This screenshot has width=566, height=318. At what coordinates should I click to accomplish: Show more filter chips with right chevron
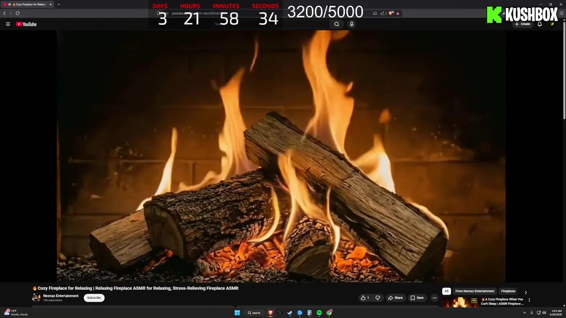coord(525,292)
